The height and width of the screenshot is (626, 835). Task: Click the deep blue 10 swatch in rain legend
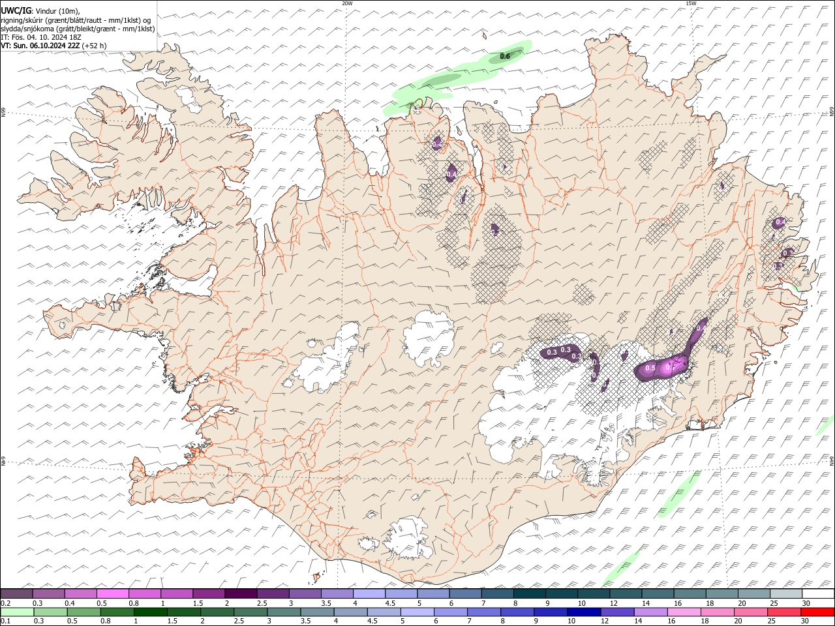[x=584, y=612]
